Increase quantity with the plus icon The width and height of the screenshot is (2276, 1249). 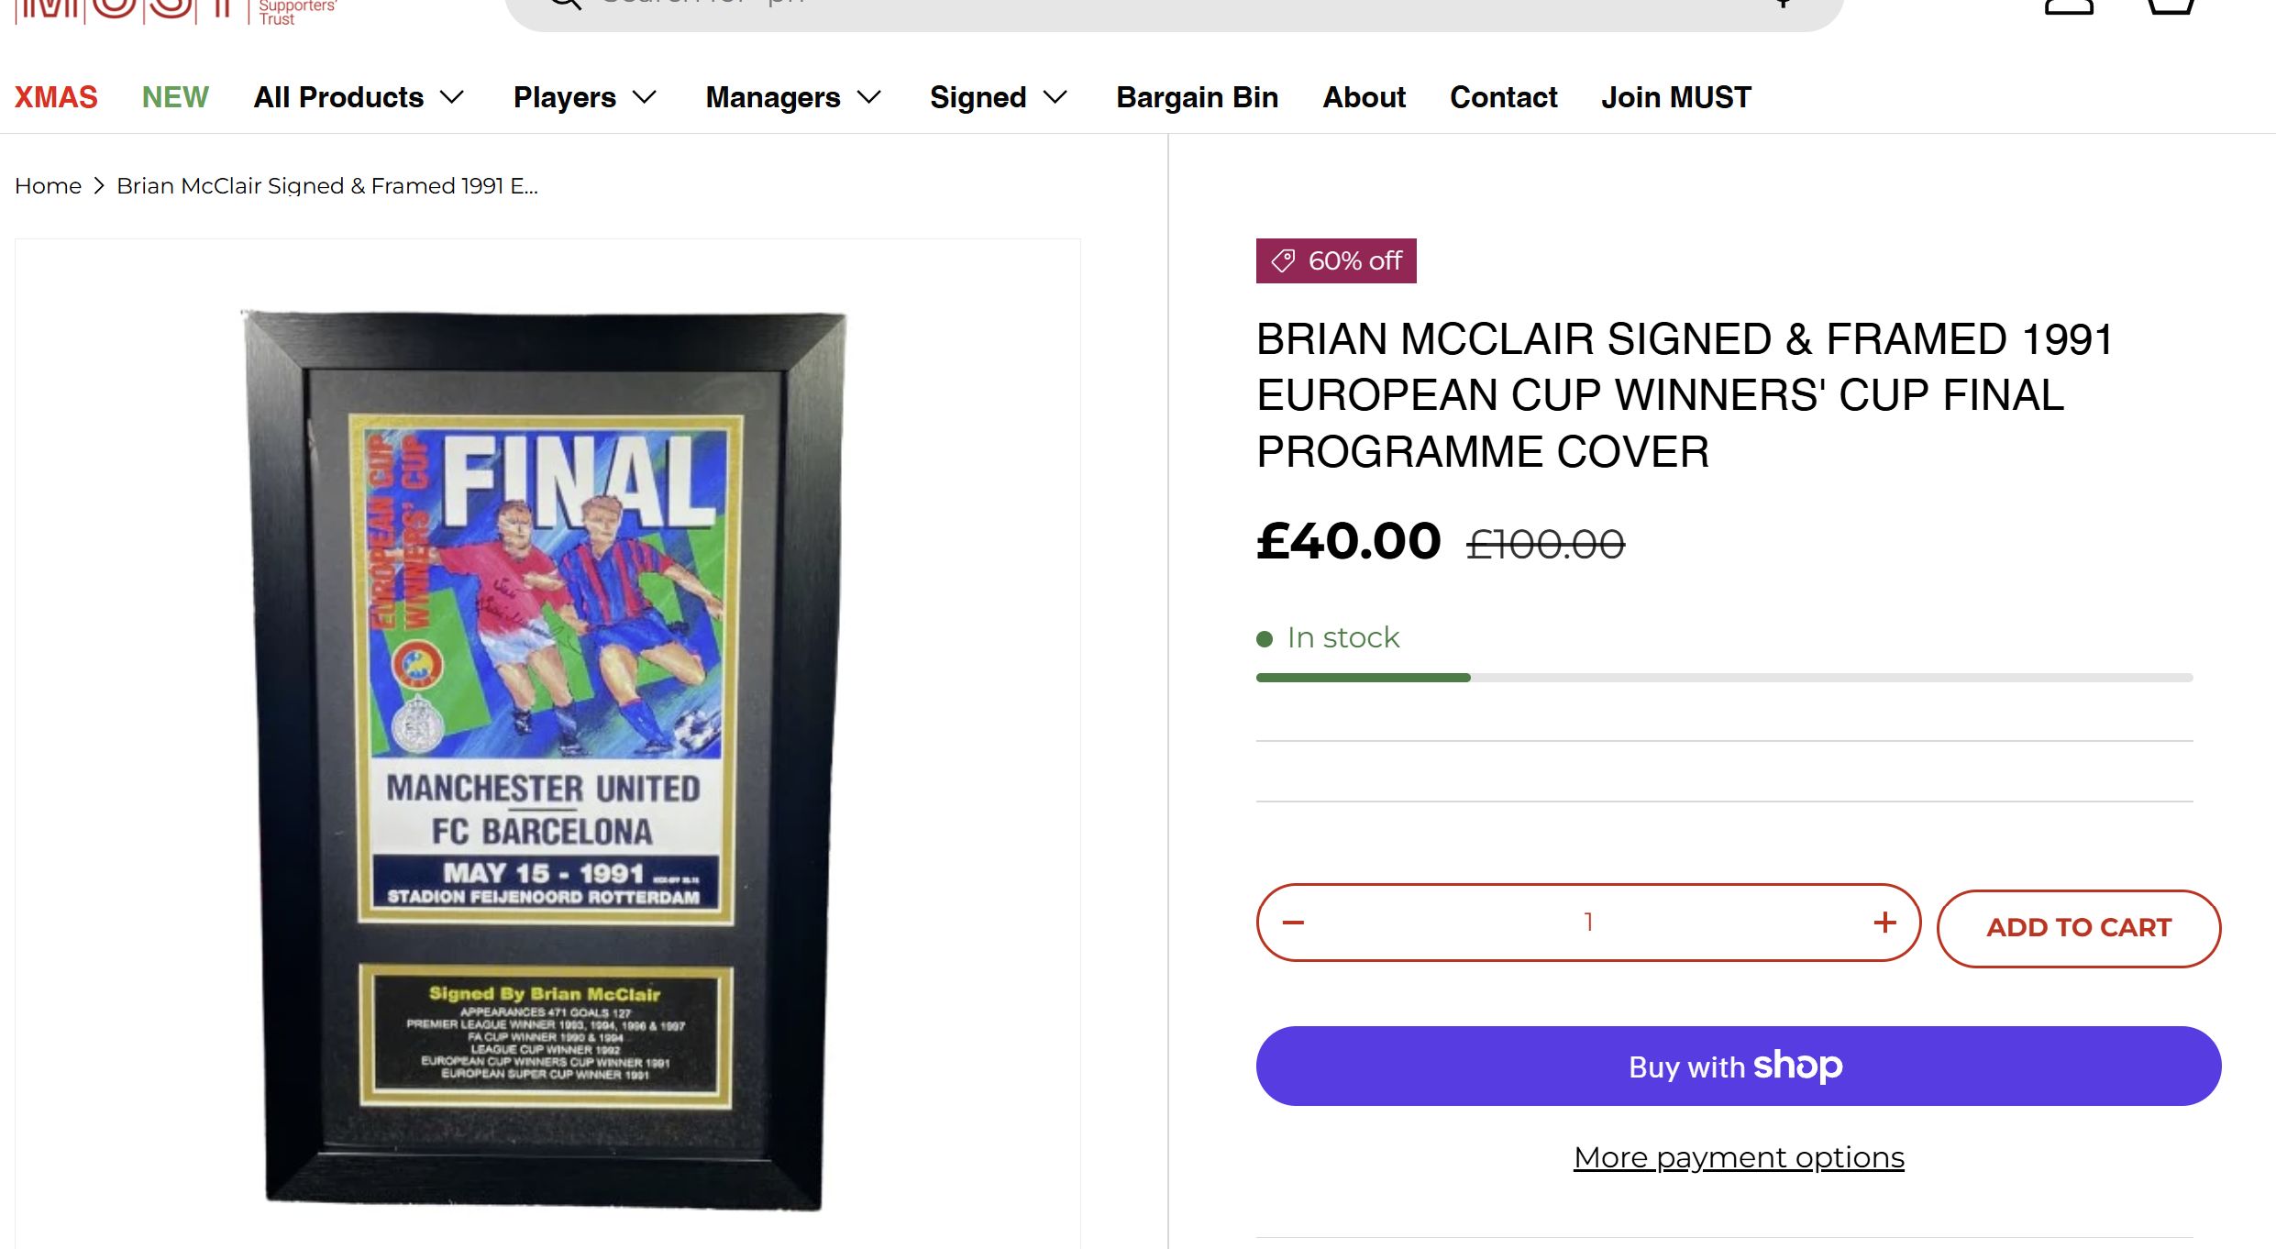pos(1885,923)
